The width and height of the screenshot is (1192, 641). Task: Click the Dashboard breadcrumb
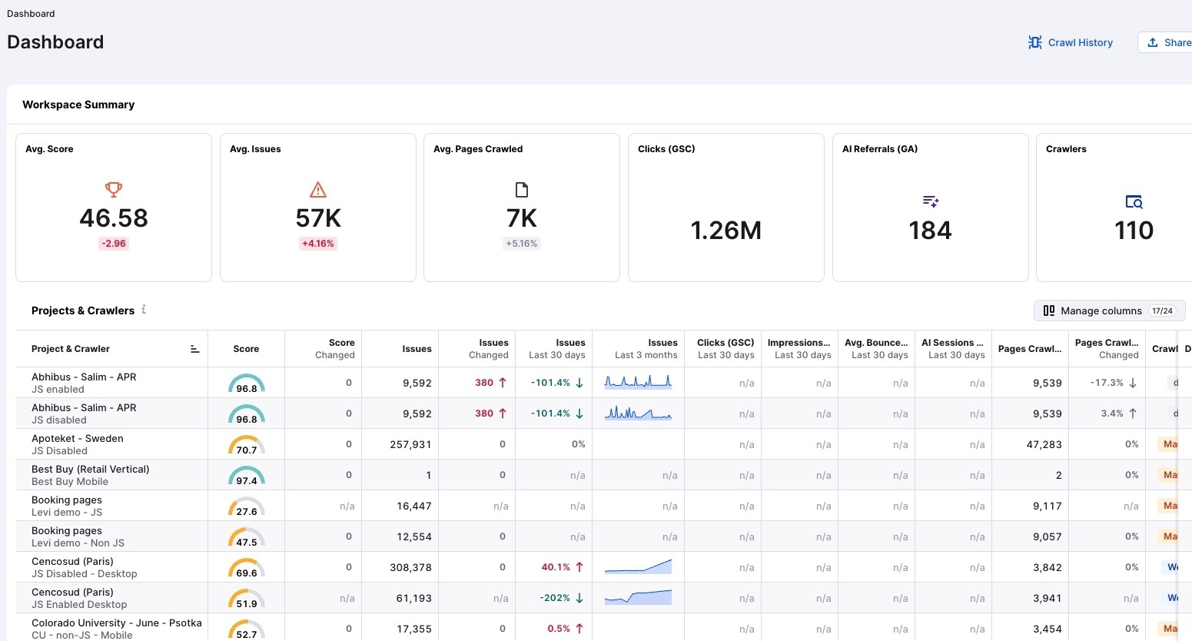pos(31,14)
